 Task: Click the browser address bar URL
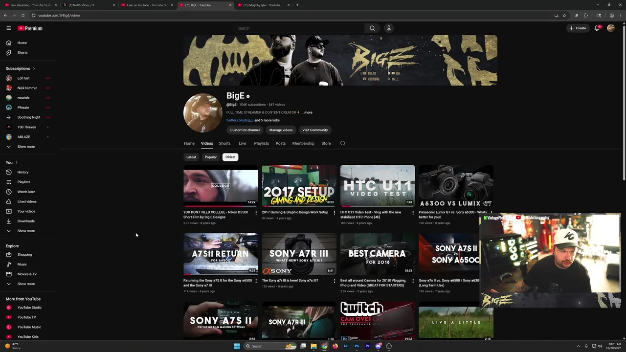(59, 15)
